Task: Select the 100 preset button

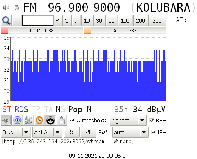Action: [x=125, y=21]
